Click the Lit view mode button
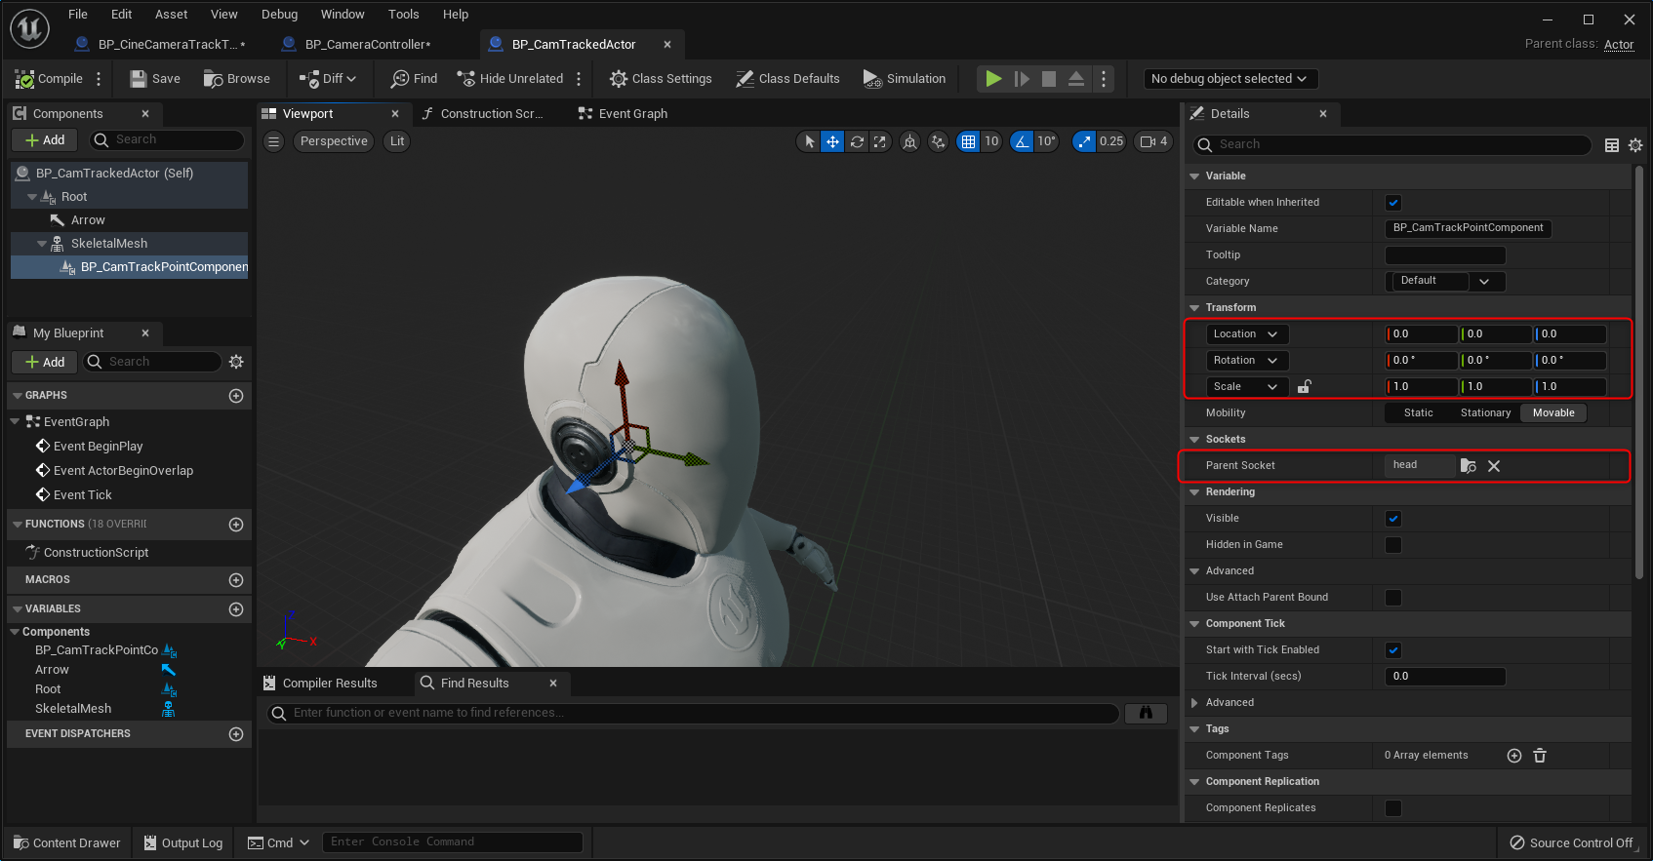This screenshot has width=1653, height=861. coord(397,141)
